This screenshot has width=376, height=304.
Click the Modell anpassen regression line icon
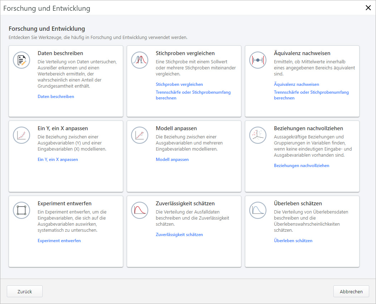pos(140,135)
